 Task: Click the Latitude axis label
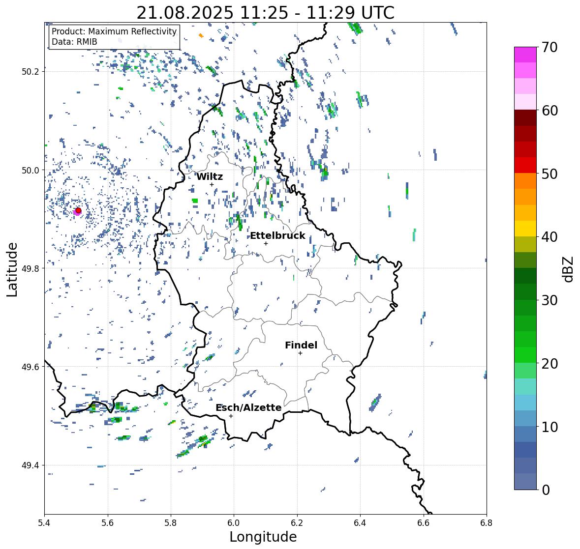12,269
